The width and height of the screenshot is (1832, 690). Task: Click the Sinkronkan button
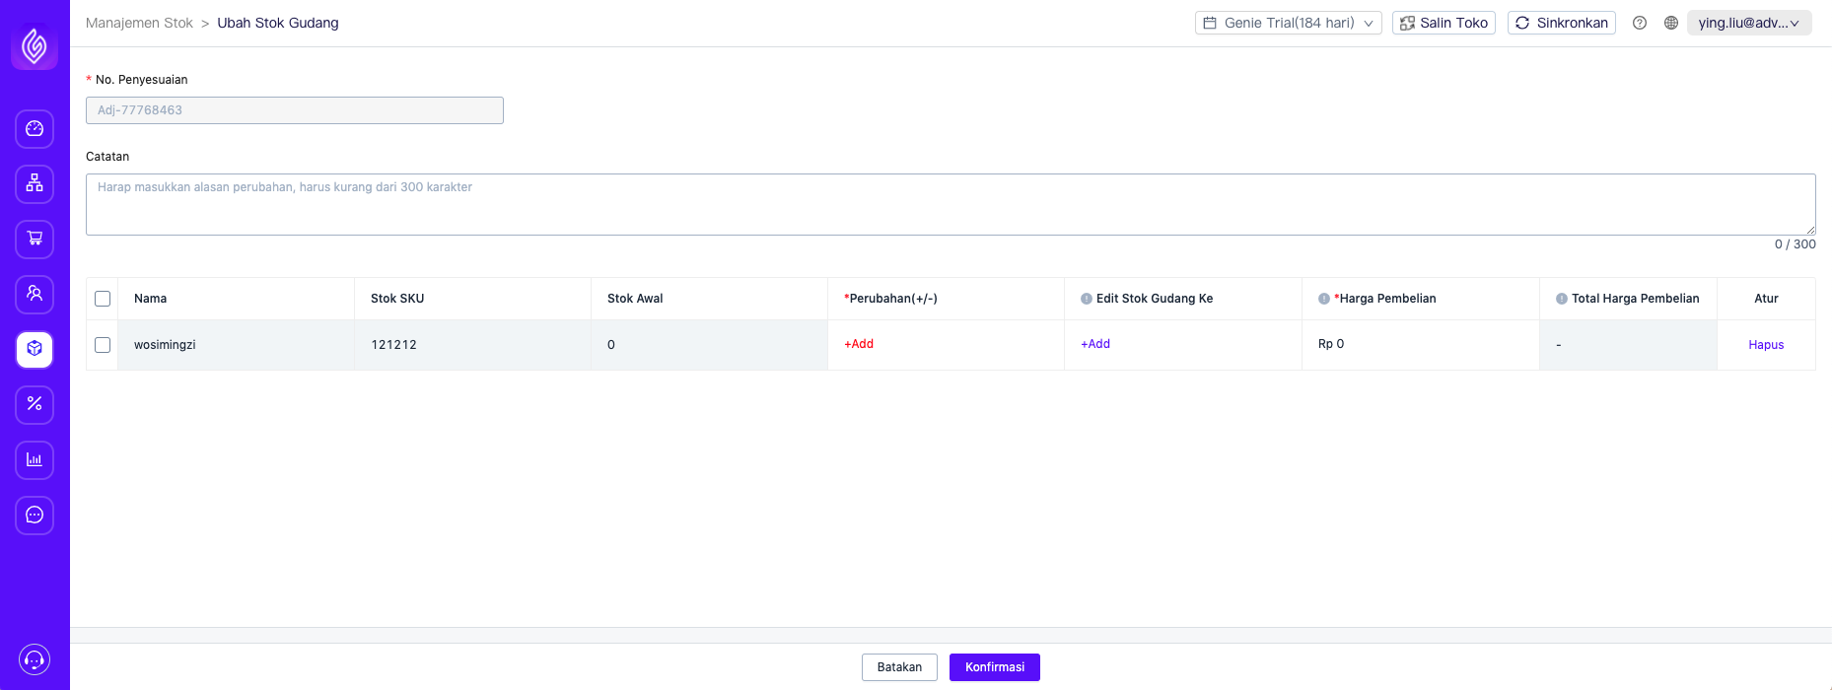(x=1562, y=23)
